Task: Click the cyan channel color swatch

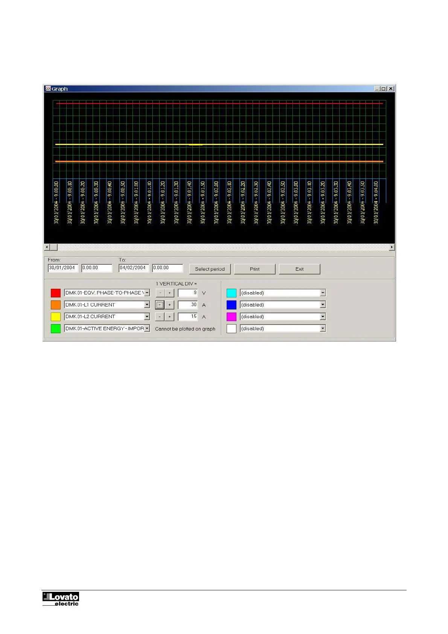Action: pos(232,293)
